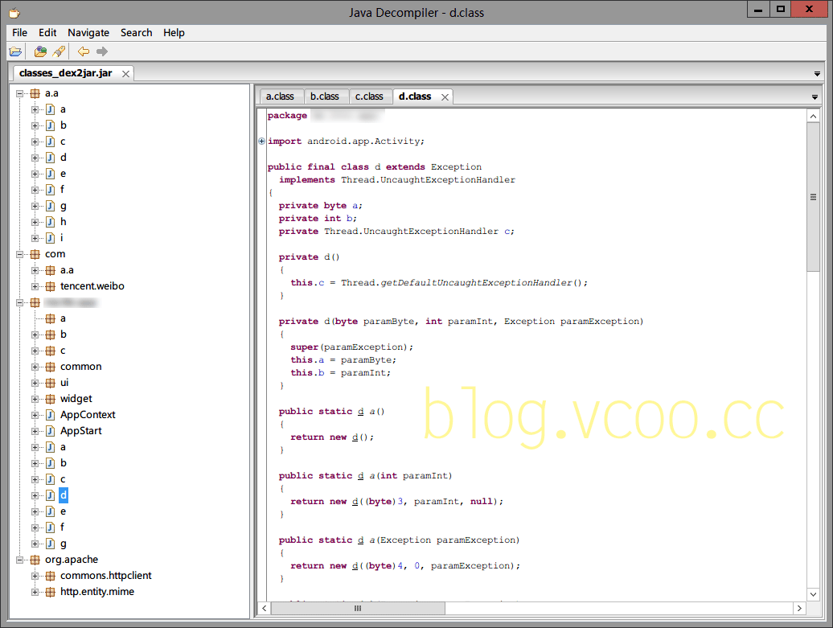Expand the tencent.weibo package
The image size is (833, 628).
[x=35, y=286]
